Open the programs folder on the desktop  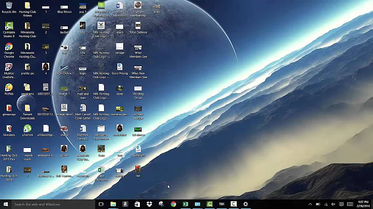pos(27,89)
